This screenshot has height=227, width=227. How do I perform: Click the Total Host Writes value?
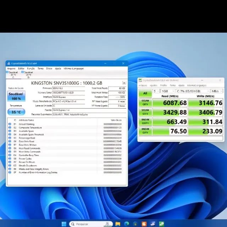[x=117, y=93]
